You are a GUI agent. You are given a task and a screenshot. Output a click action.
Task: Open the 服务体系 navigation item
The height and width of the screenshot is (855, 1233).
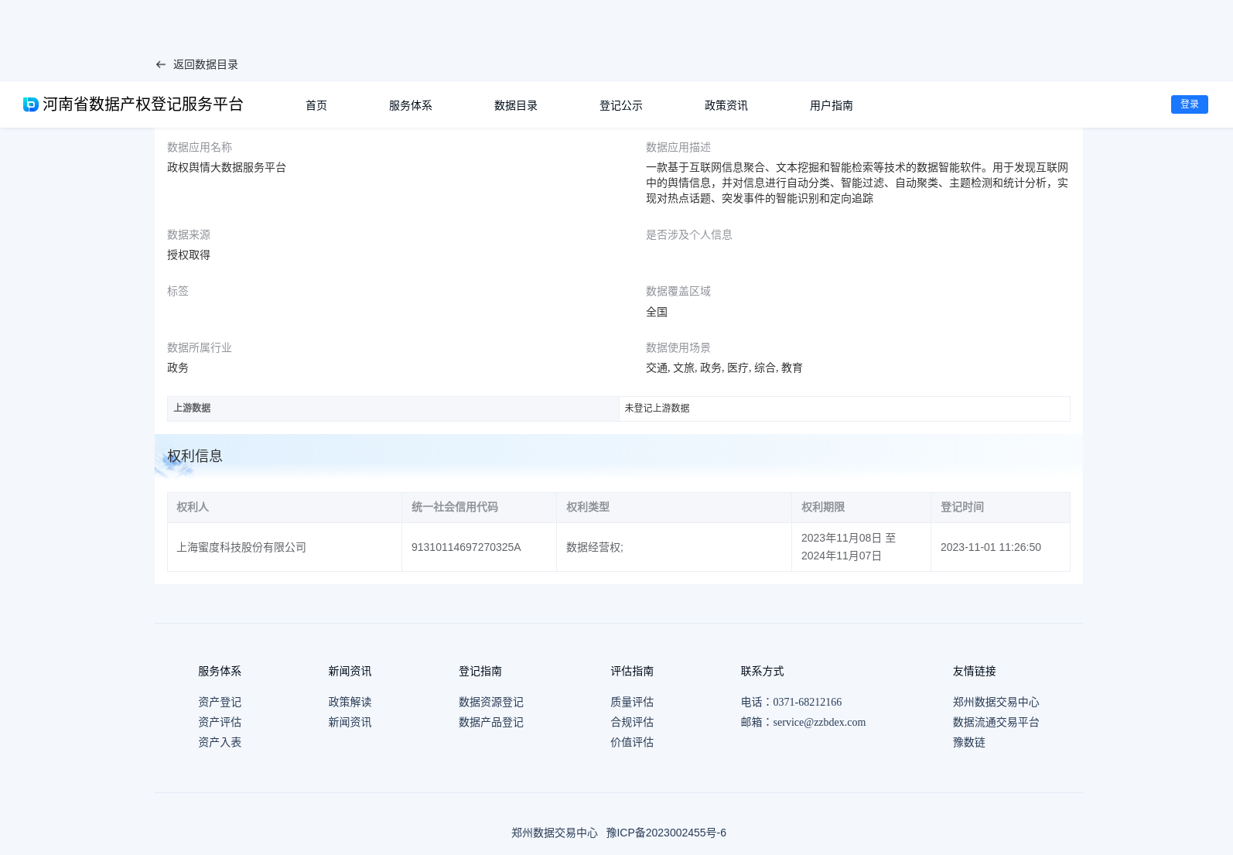[411, 105]
